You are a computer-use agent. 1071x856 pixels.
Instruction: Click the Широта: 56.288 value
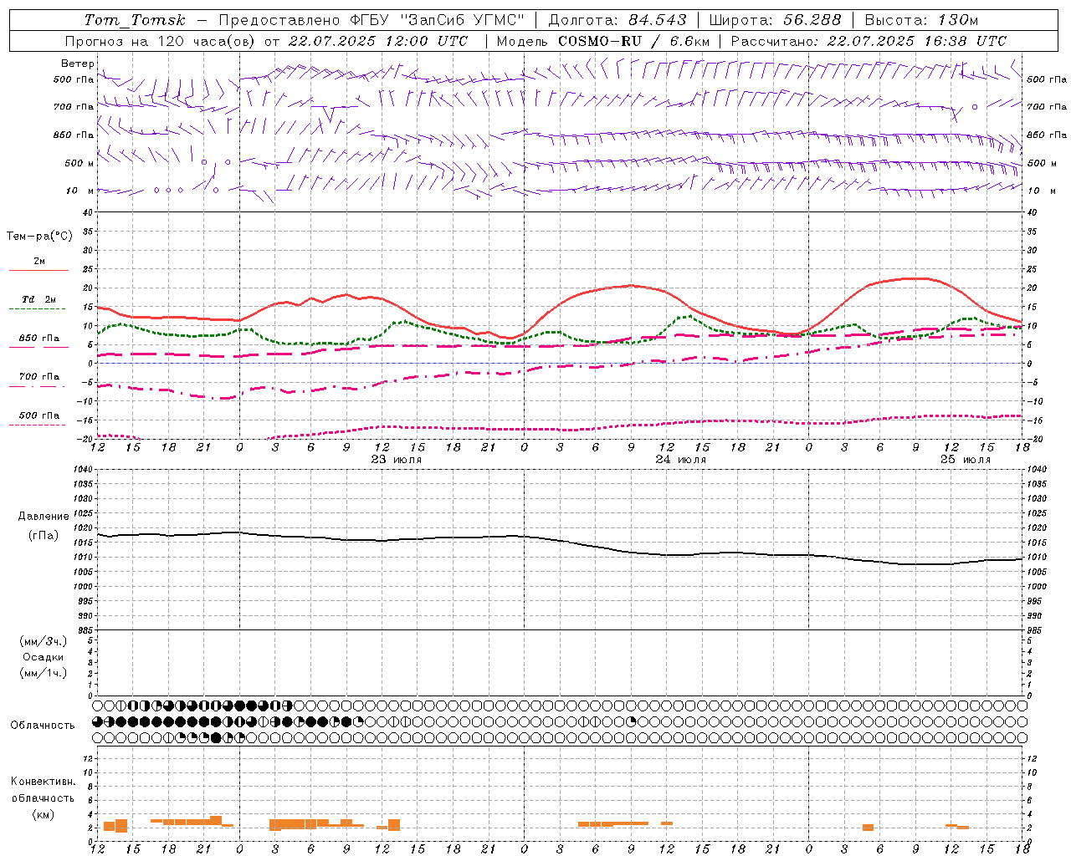775,20
